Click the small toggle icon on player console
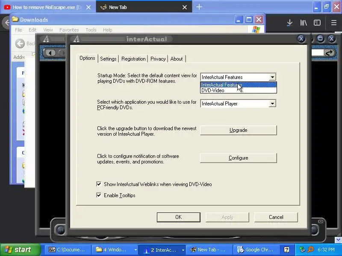 321,221
